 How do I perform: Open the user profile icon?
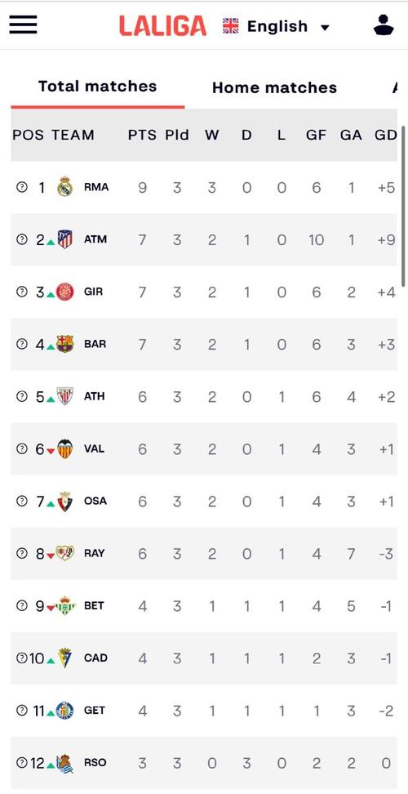[384, 25]
